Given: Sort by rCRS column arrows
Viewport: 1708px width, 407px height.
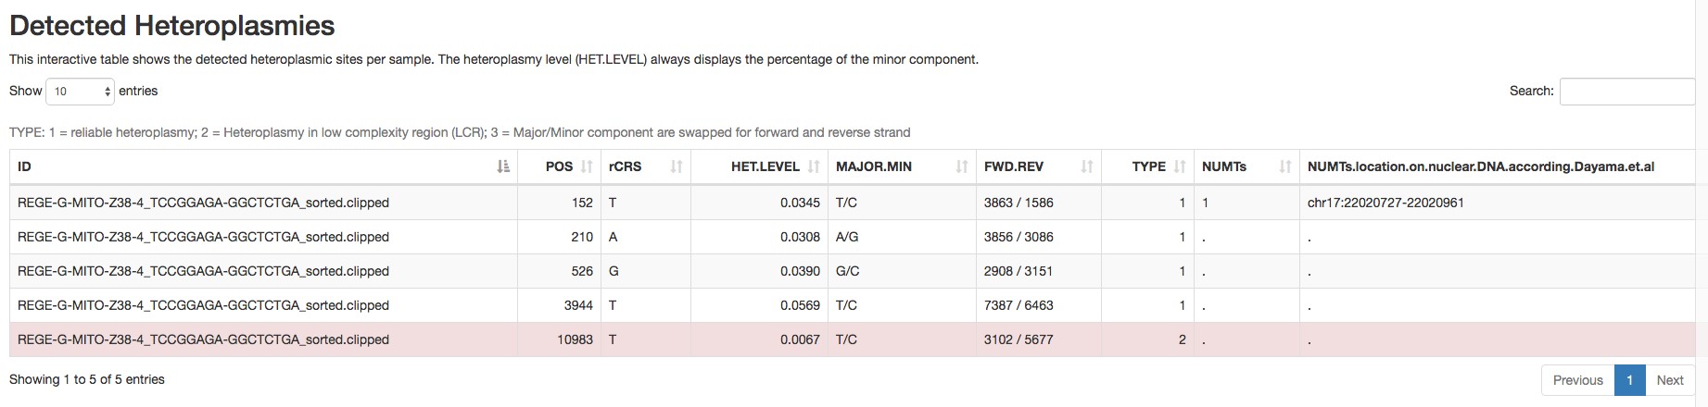Looking at the screenshot, I should (x=677, y=166).
